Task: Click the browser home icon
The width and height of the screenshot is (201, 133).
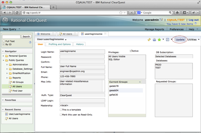Action: (177, 13)
